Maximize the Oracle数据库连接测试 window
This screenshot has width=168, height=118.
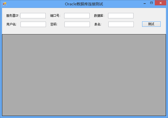point(152,3)
